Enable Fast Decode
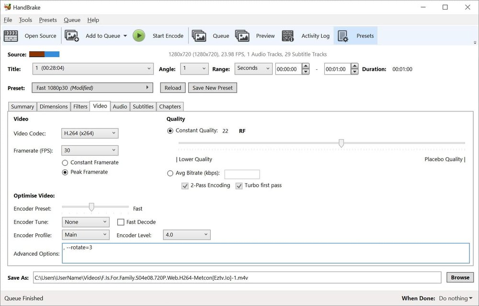This screenshot has width=479, height=306. point(121,222)
